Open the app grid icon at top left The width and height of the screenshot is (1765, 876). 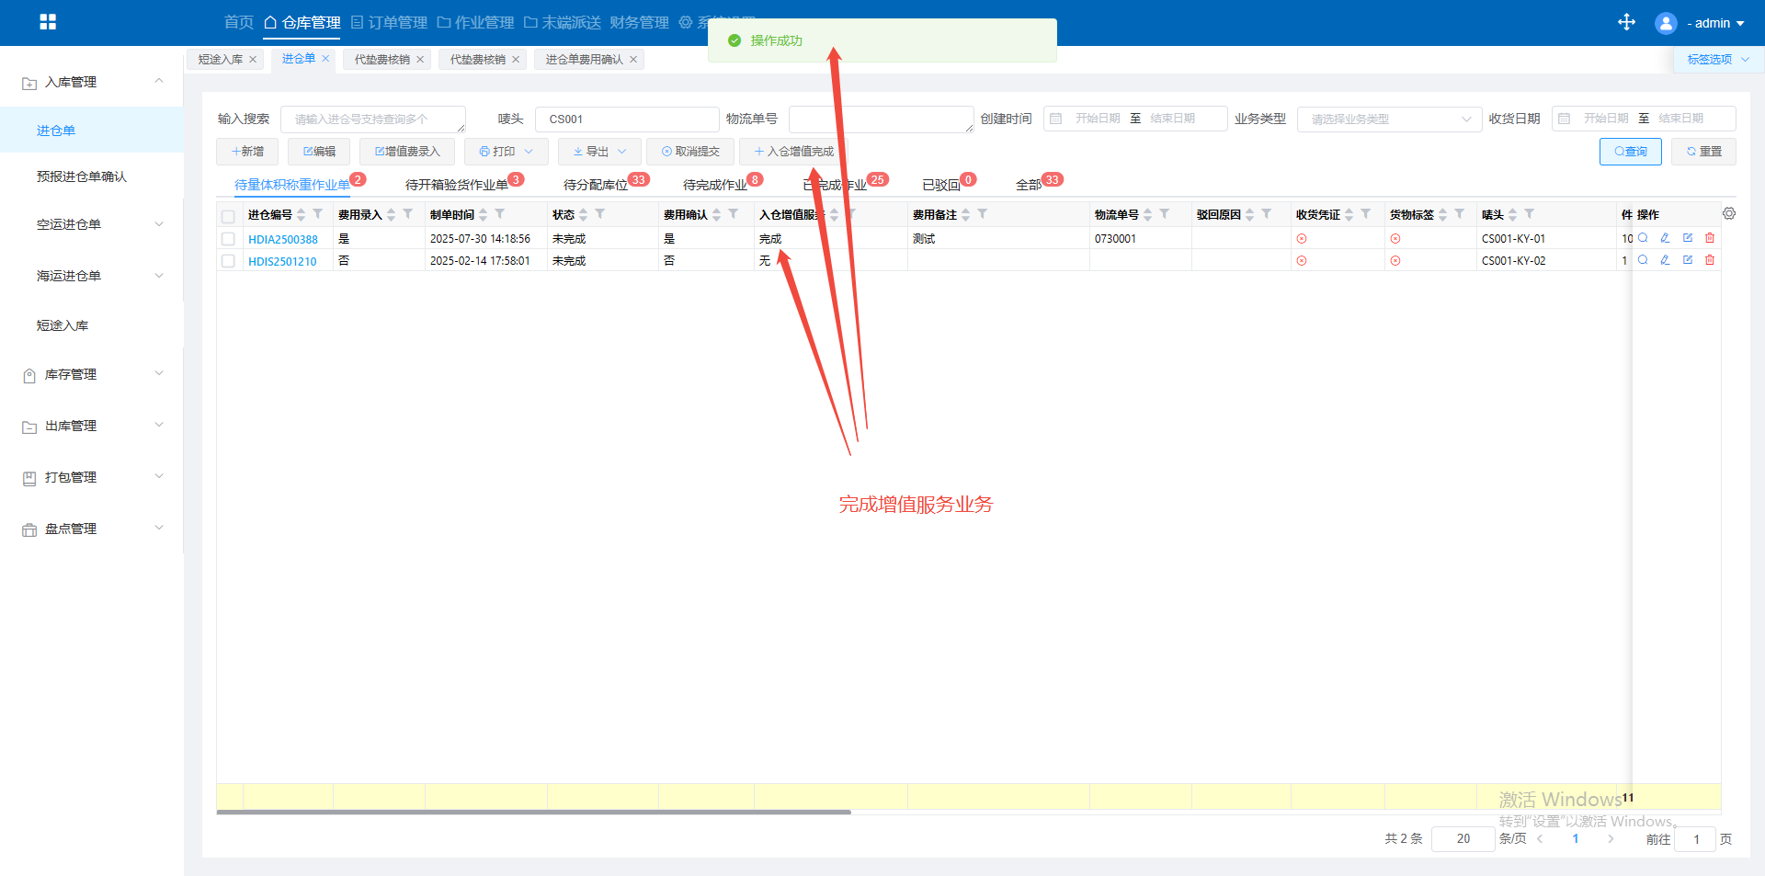coord(48,22)
